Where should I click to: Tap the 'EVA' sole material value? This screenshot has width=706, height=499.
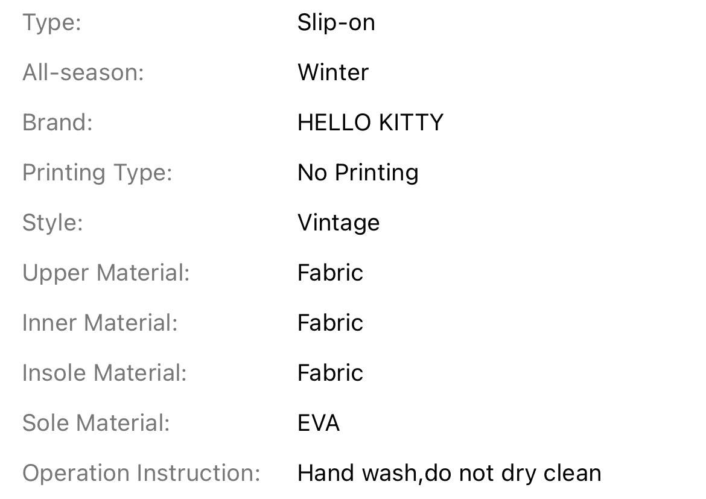coord(319,424)
